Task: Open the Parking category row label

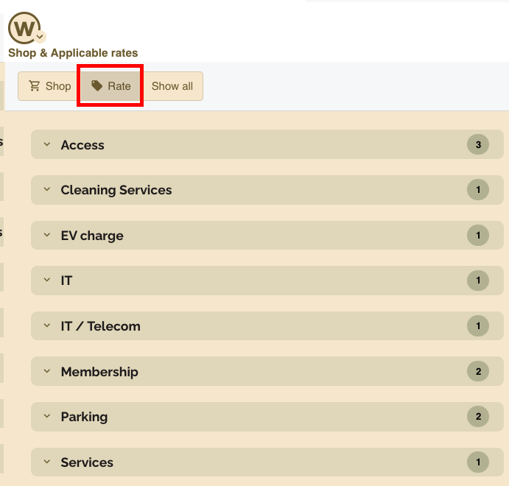Action: (x=84, y=417)
